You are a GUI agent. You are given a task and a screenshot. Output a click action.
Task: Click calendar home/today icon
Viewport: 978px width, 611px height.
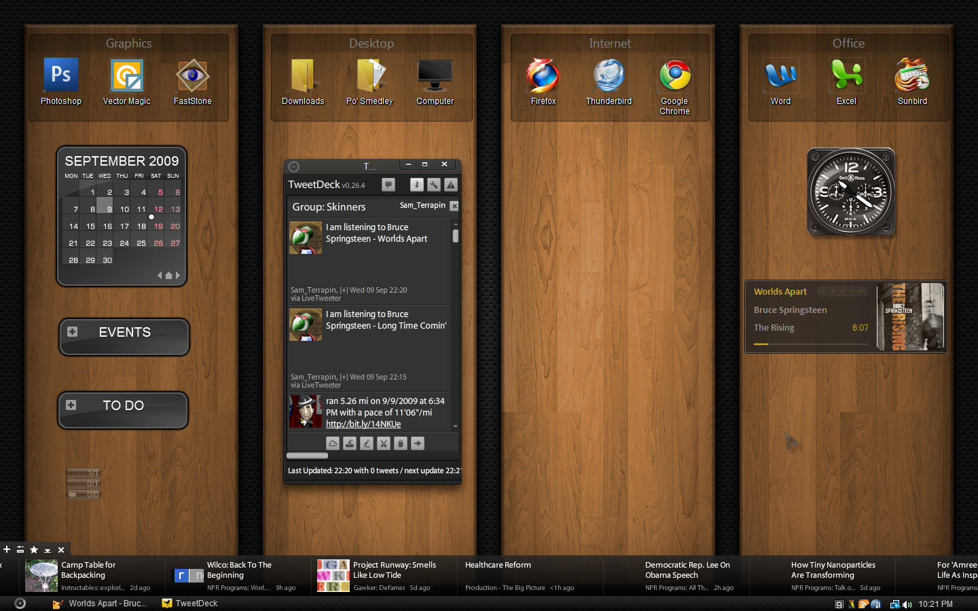[x=168, y=276]
